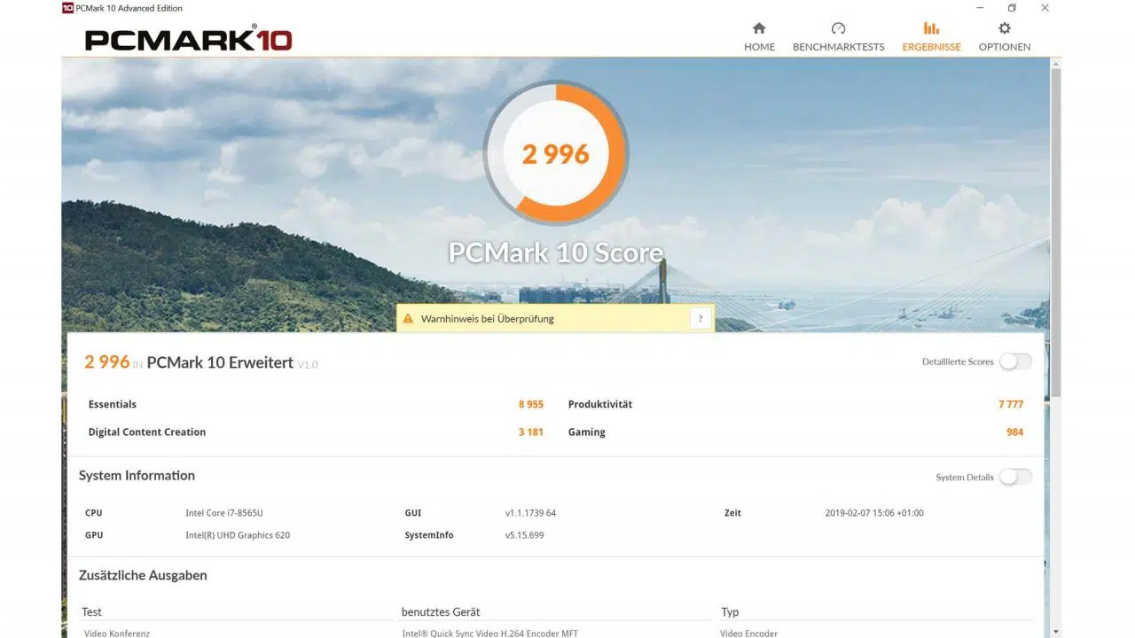This screenshot has width=1135, height=638.
Task: Click the Essentials label
Action: [113, 404]
